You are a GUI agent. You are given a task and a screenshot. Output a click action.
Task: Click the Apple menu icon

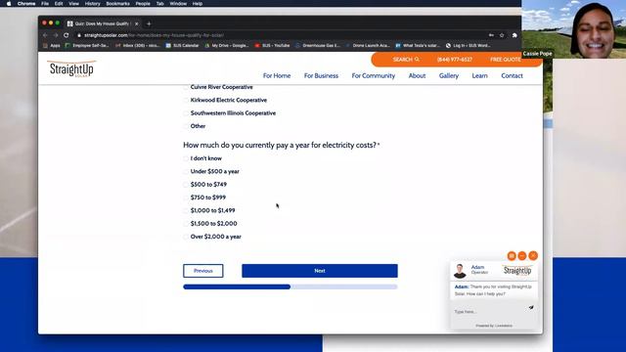[9, 4]
